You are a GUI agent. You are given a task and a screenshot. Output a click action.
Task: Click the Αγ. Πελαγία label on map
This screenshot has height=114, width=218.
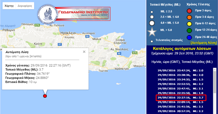pos(57,25)
